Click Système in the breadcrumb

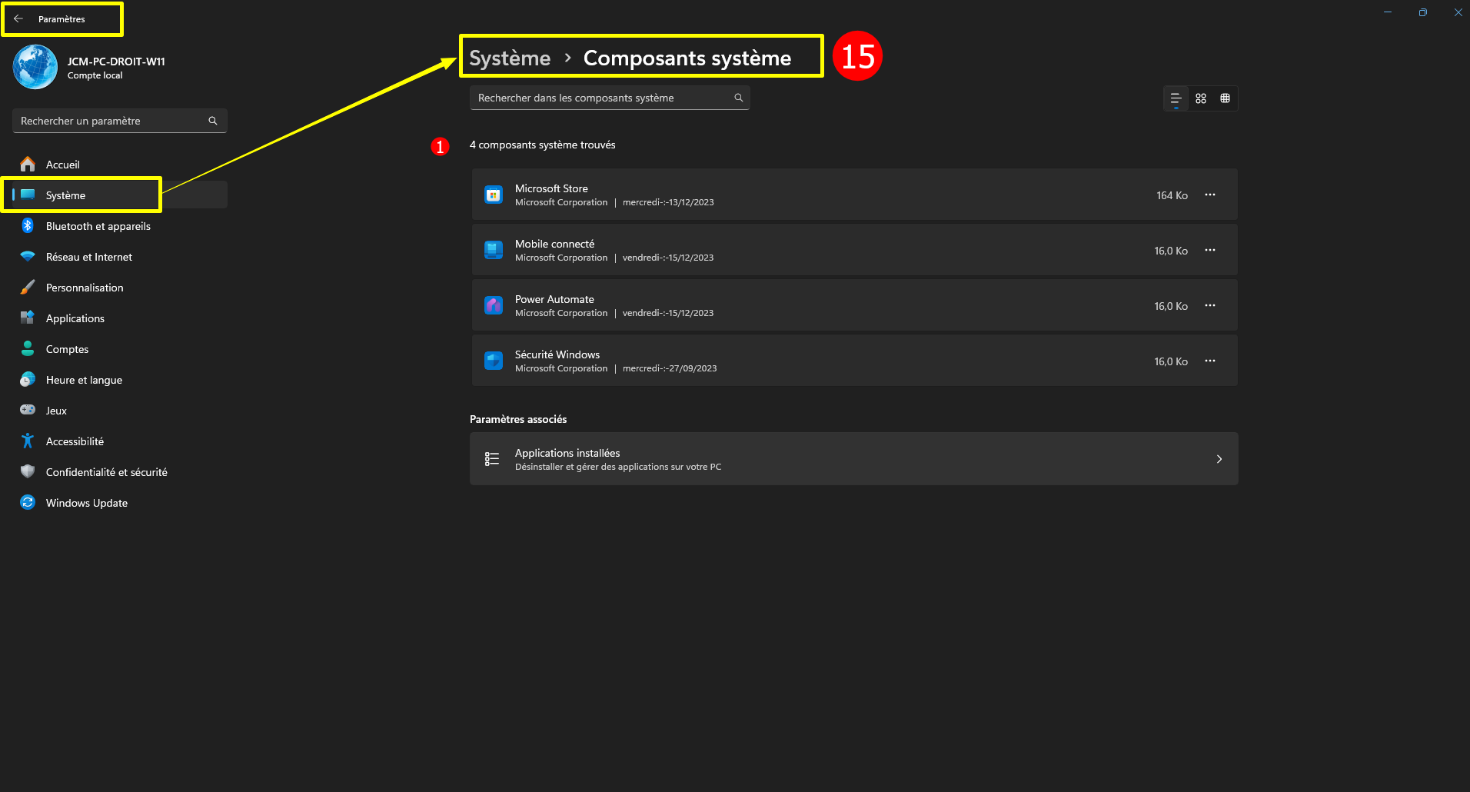click(510, 58)
